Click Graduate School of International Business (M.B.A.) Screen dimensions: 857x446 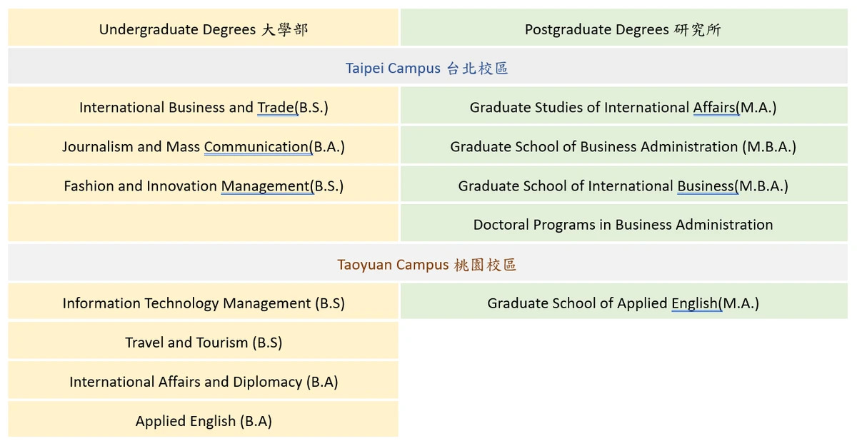[x=623, y=186]
